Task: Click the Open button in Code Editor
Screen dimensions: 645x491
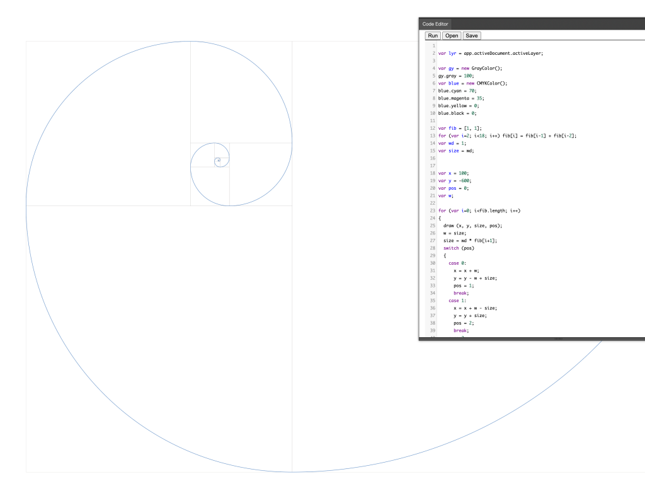Action: [451, 36]
